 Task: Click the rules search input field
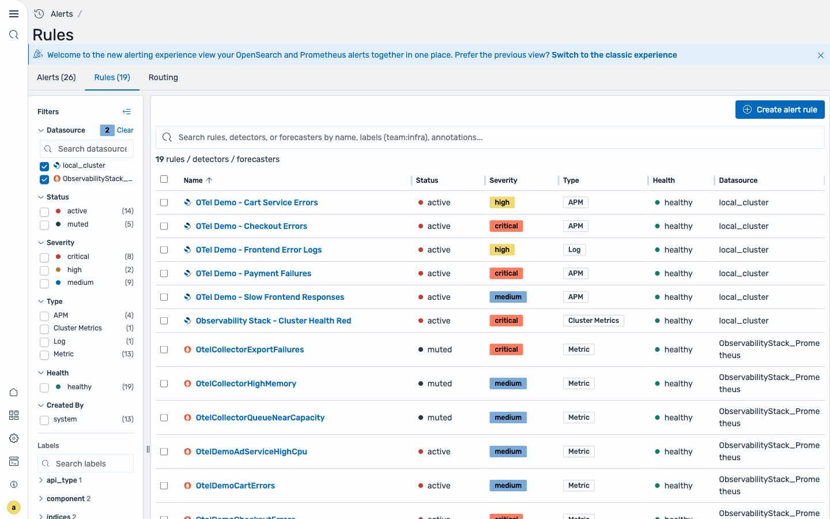490,137
